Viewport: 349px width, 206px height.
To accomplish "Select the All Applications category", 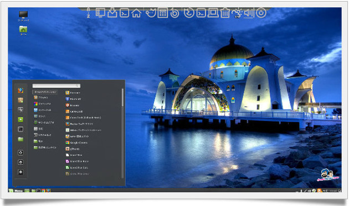I will point(45,92).
